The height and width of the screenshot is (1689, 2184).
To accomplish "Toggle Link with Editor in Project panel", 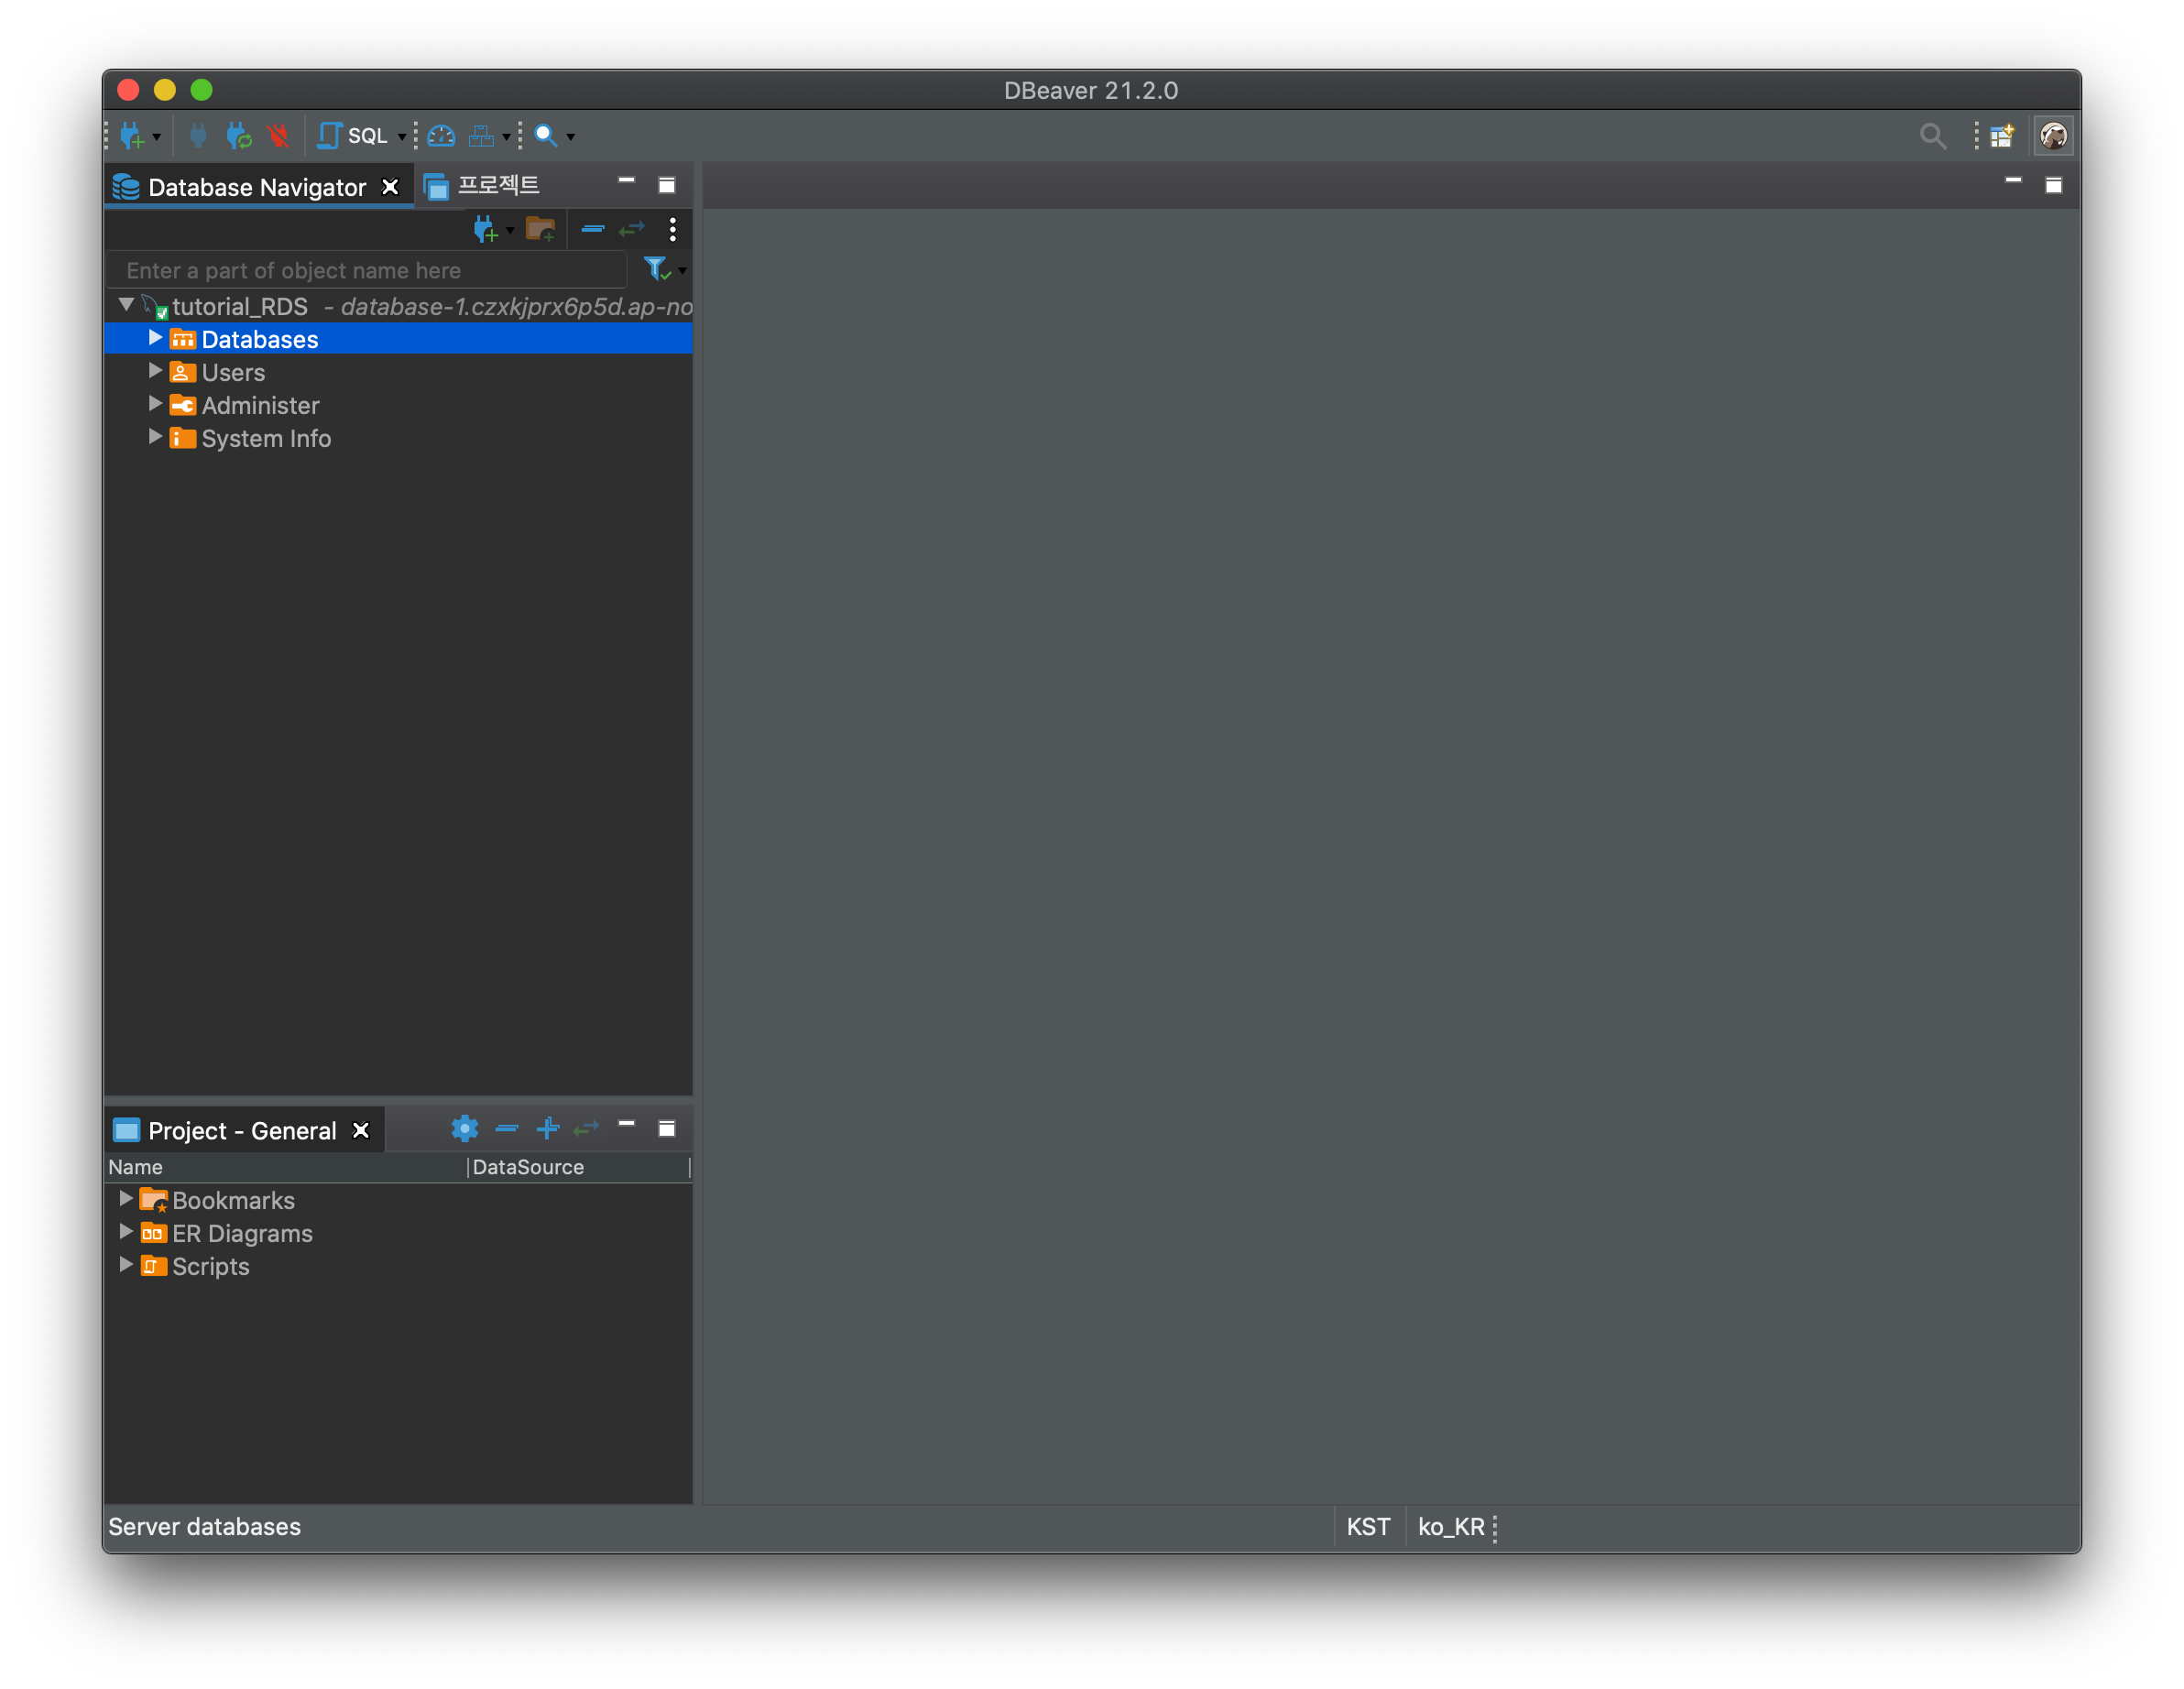I will pos(587,1129).
